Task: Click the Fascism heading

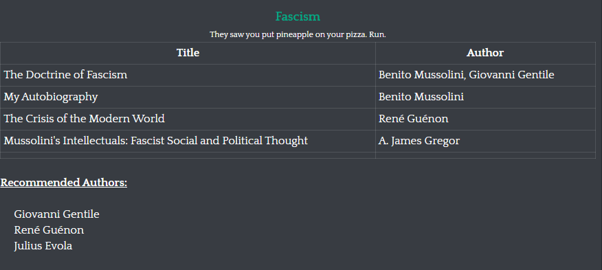Action: coord(298,16)
